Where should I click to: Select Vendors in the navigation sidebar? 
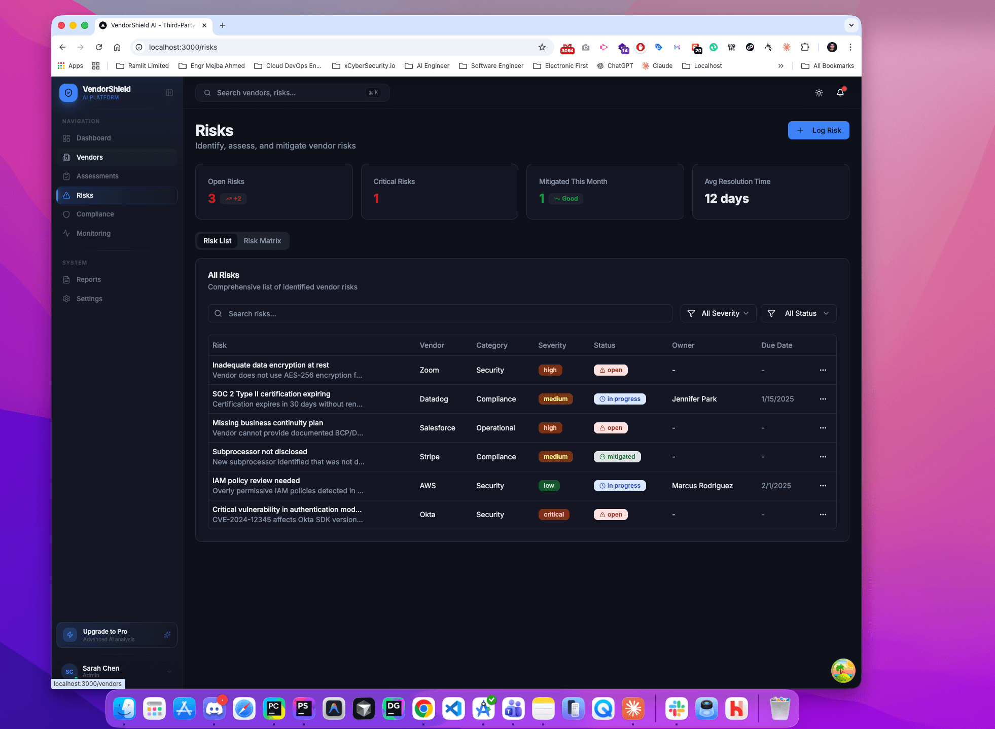(90, 157)
